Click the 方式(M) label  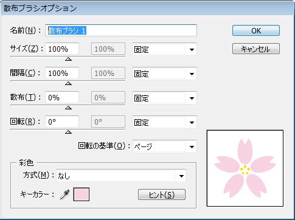click(x=38, y=175)
